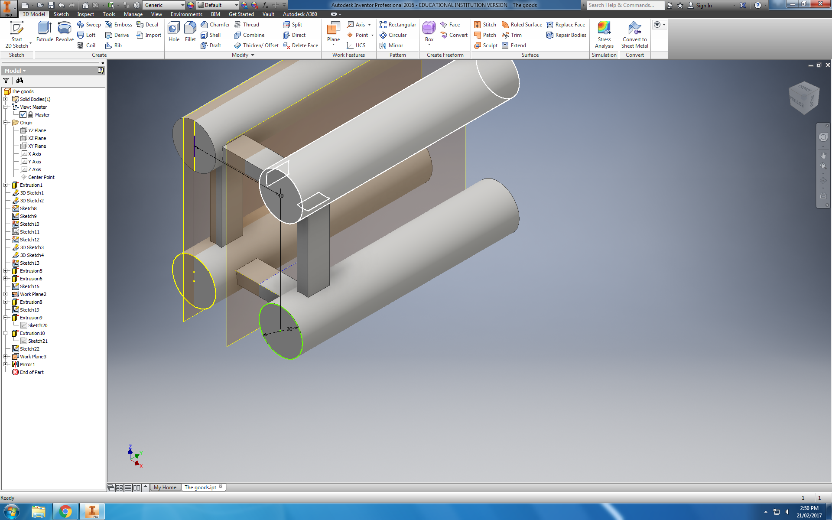Pick the Hole tool
The image size is (832, 520).
[x=174, y=32]
